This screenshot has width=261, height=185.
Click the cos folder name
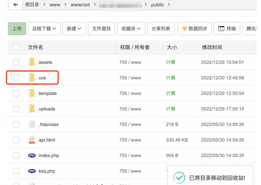pyautogui.click(x=42, y=78)
